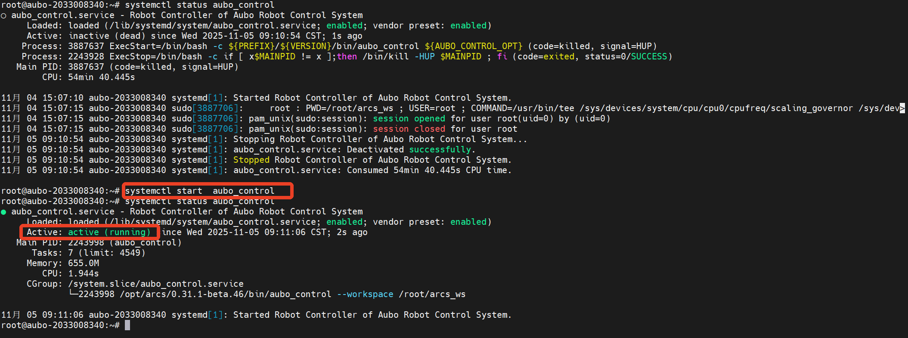Click the green active status dot
Viewport: 908px width, 338px height.
[3, 212]
